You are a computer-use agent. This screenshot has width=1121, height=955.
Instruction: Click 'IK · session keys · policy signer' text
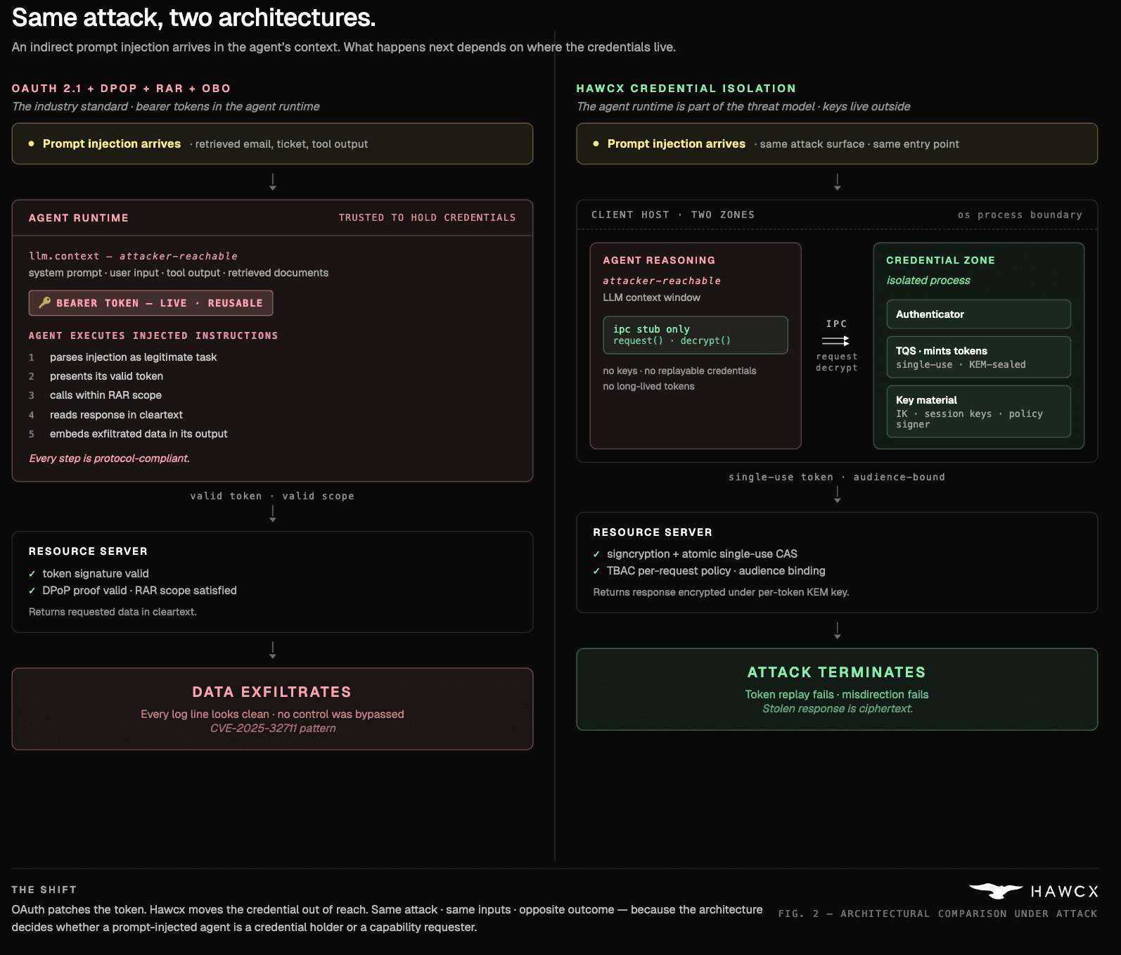tap(969, 419)
